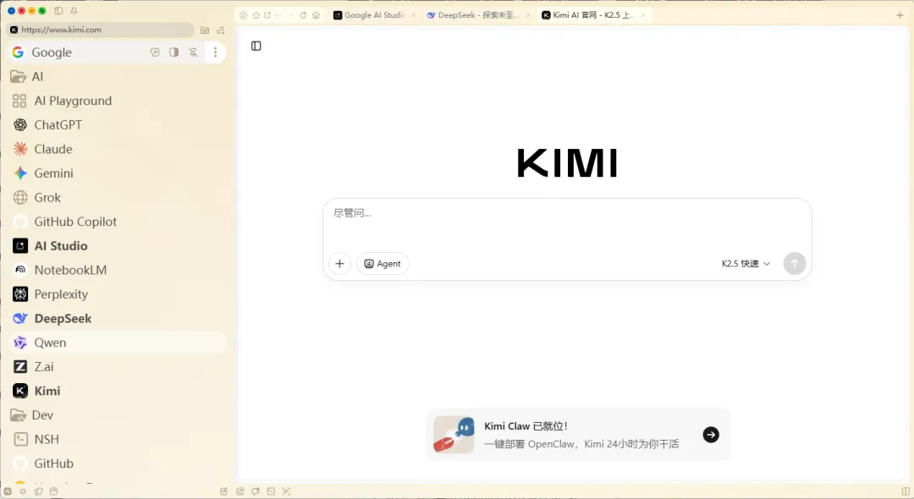Click the bookmark star icon
The width and height of the screenshot is (914, 499).
(x=256, y=15)
